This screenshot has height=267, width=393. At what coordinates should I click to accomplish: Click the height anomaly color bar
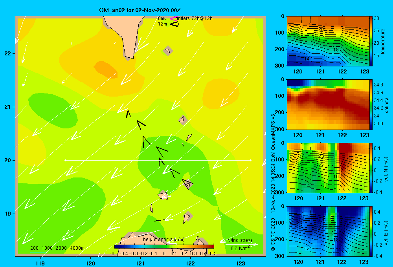pyautogui.click(x=164, y=247)
